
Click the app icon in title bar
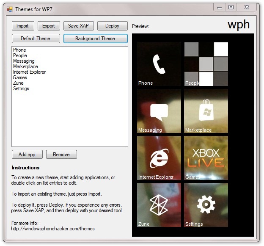pos(10,9)
